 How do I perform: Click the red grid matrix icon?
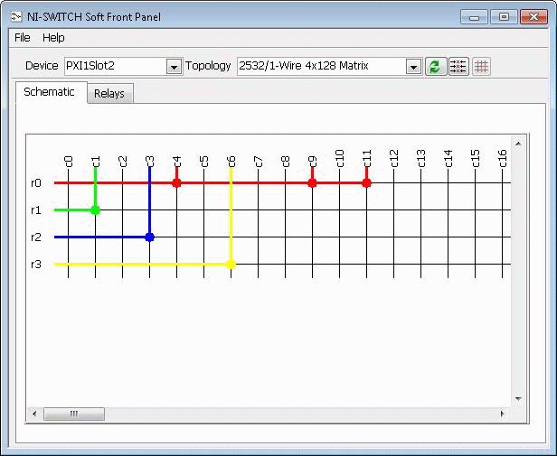pos(481,67)
